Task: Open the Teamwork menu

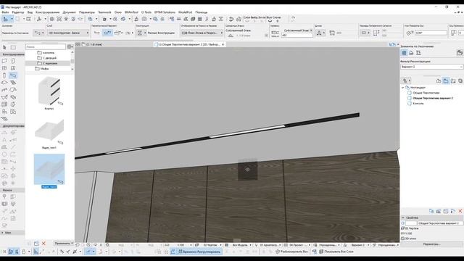Action: tap(104, 12)
